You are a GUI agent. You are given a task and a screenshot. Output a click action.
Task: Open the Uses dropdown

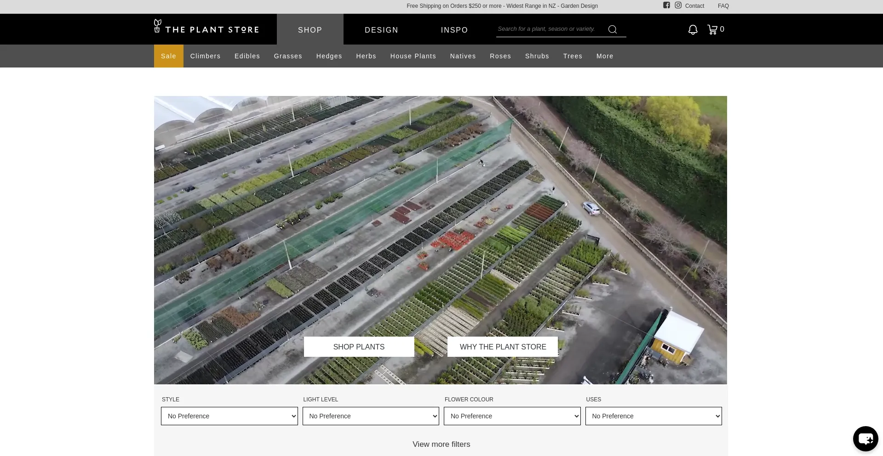[653, 416]
